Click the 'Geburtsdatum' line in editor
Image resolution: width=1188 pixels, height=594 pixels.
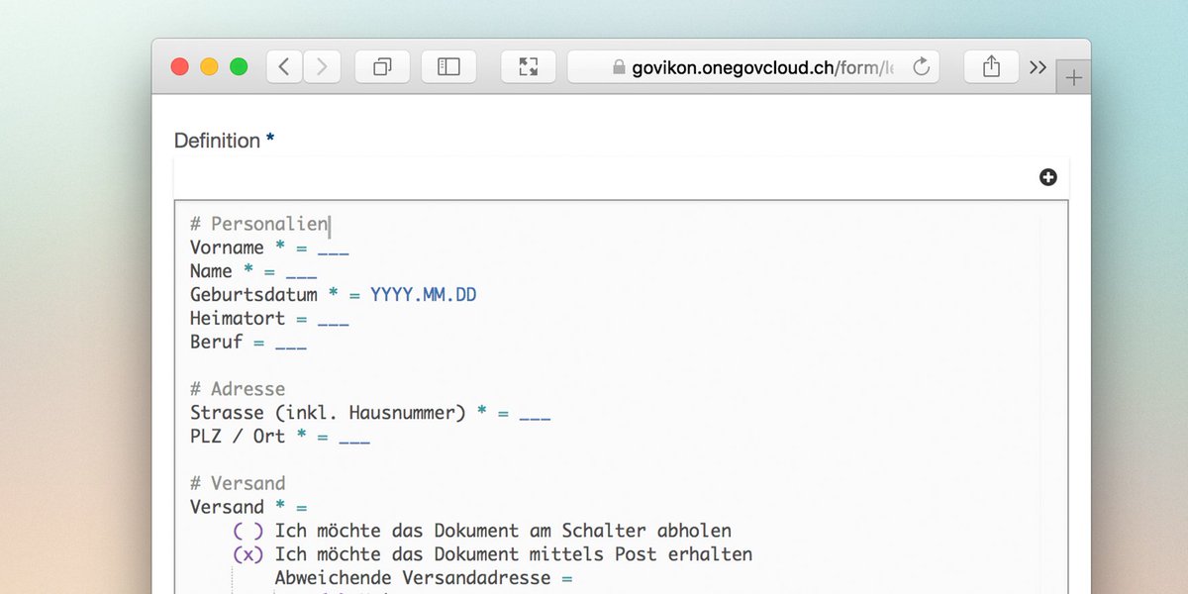click(335, 295)
